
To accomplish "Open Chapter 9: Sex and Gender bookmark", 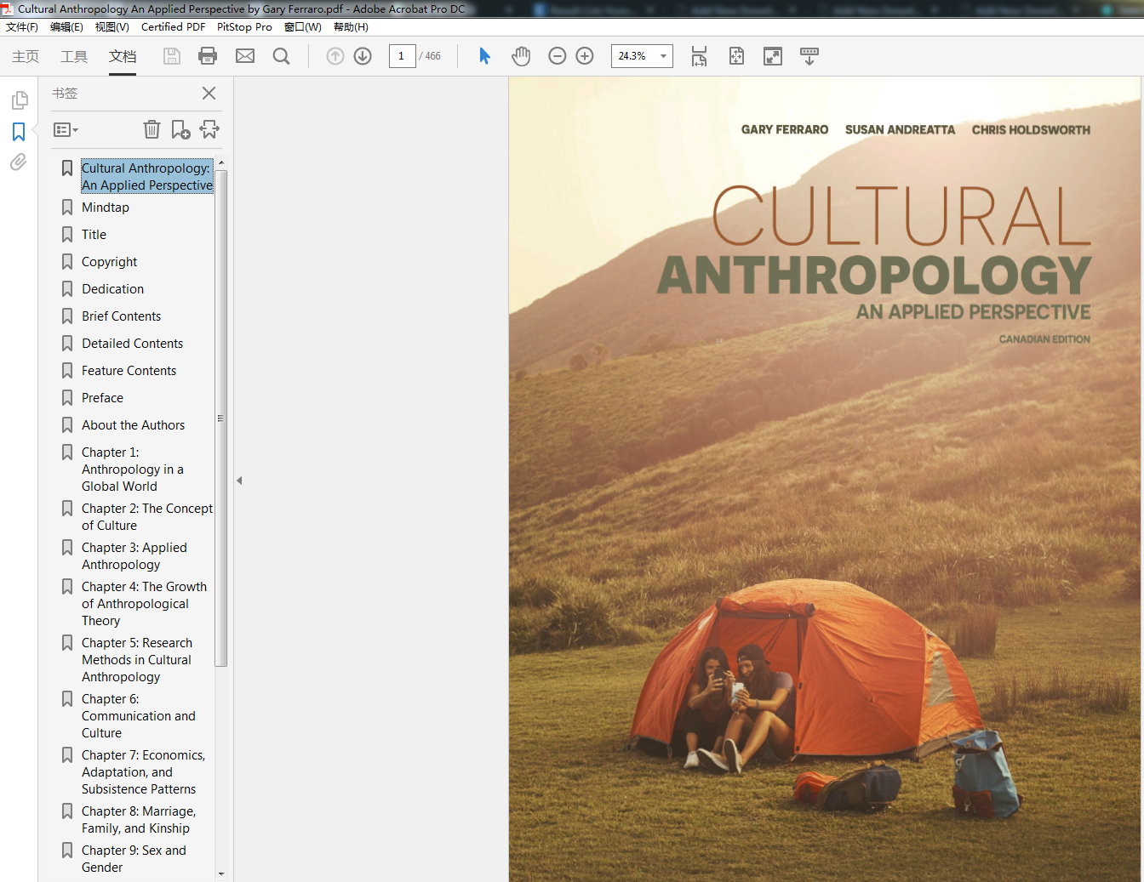I will coord(134,859).
